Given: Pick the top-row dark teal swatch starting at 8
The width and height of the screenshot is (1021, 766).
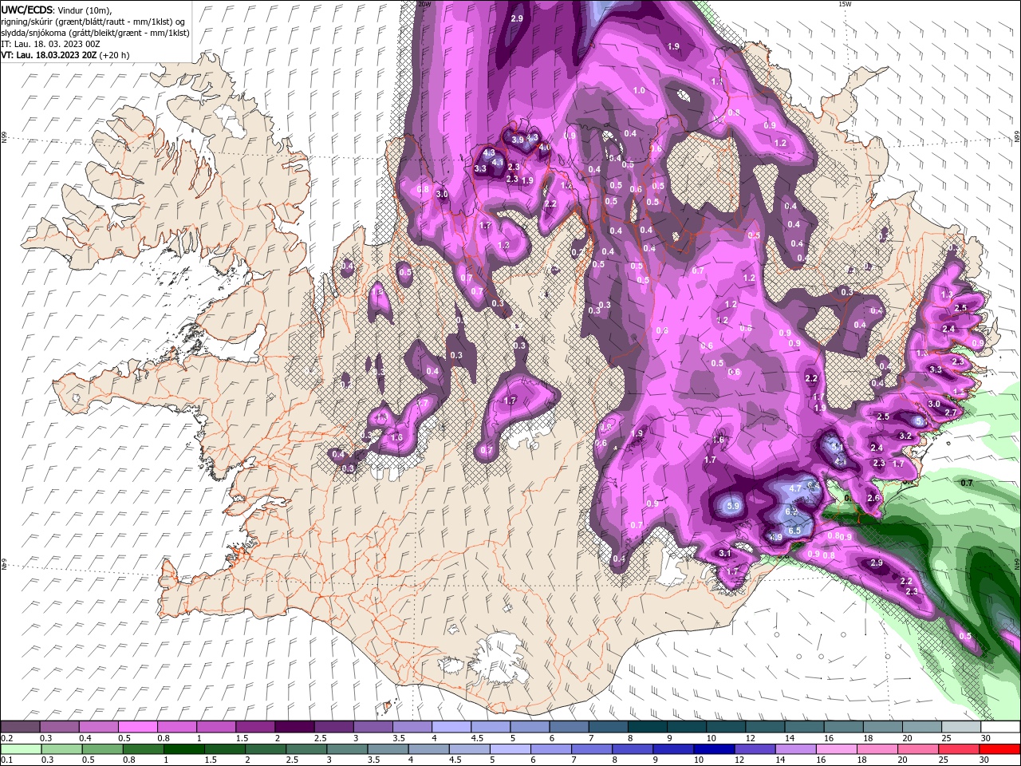Looking at the screenshot, I should click(647, 727).
